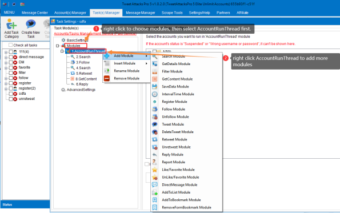Click the AddToBookmark Module icon
The image size is (340, 213).
(x=155, y=200)
